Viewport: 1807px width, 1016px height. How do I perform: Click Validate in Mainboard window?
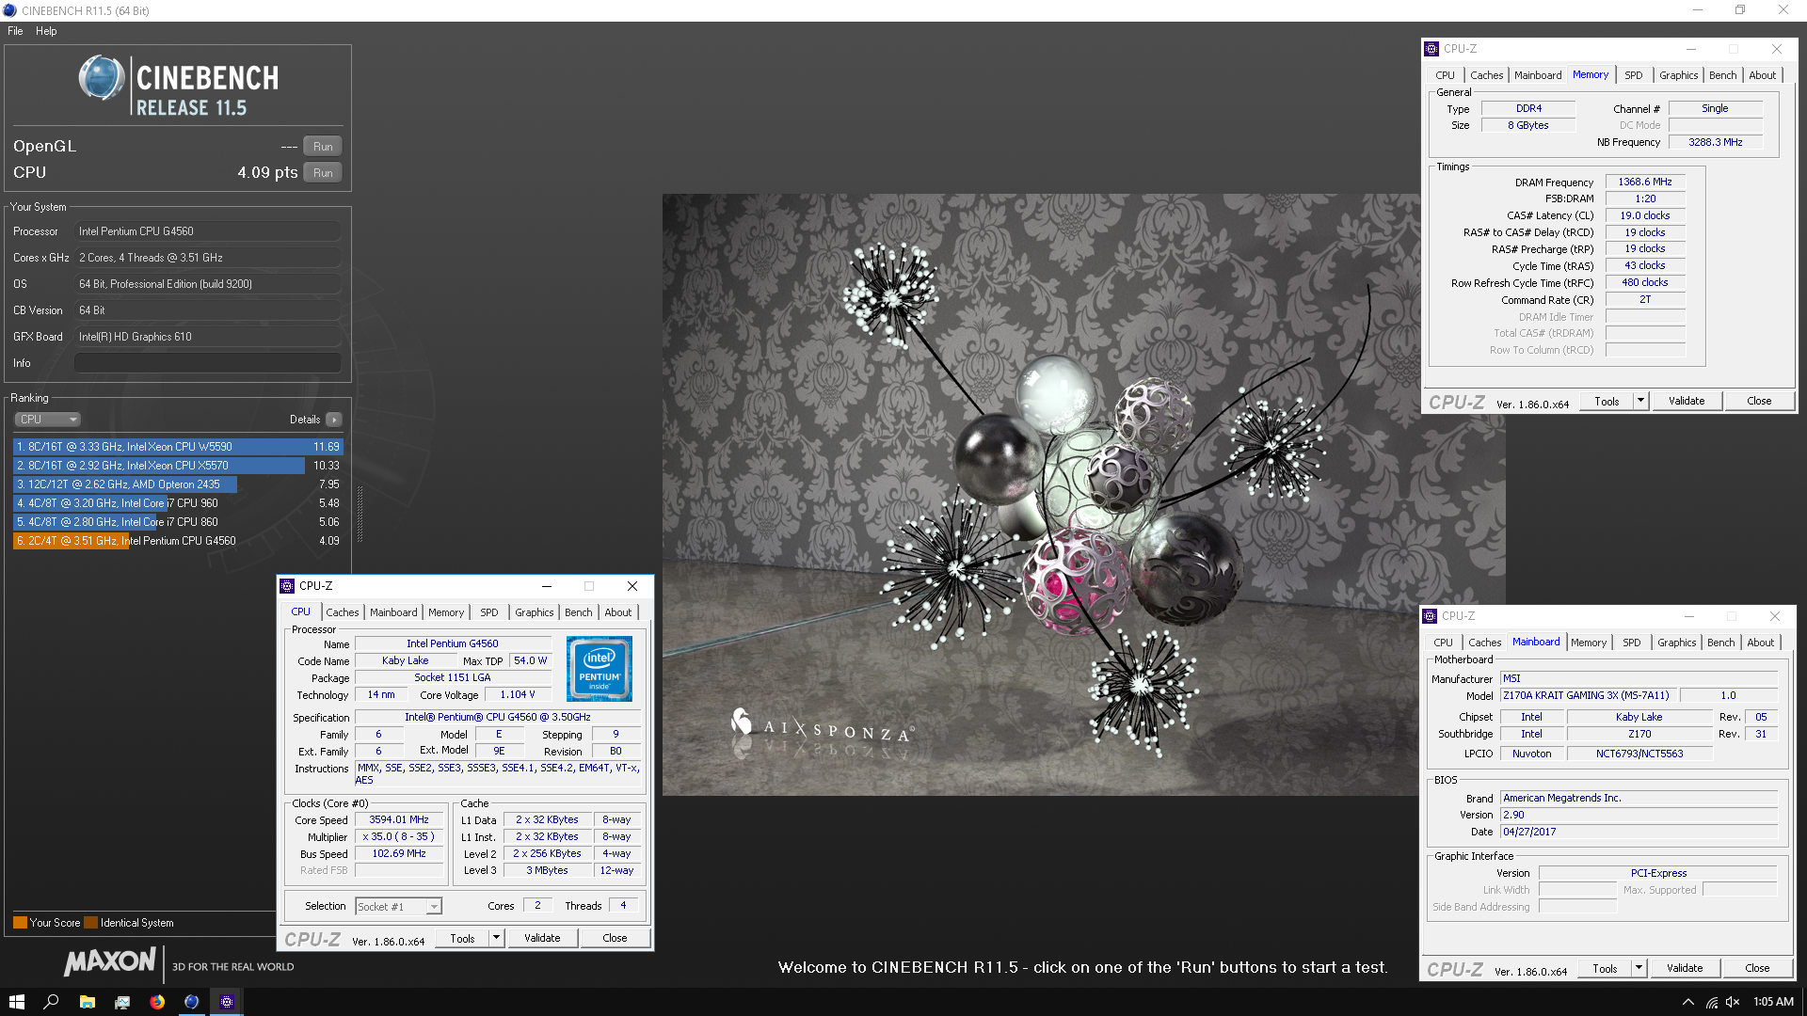pyautogui.click(x=1685, y=968)
